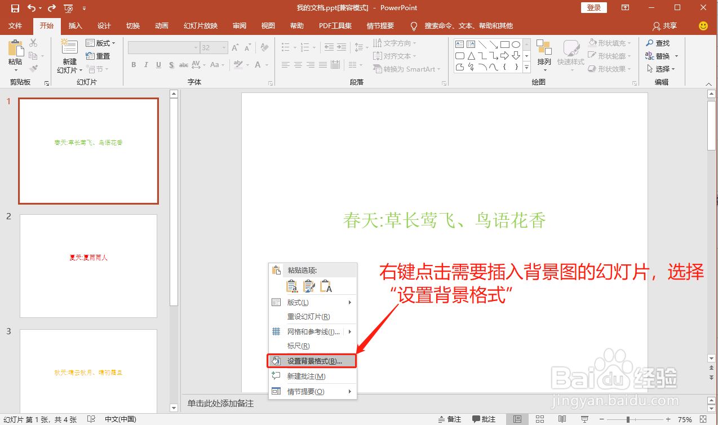Toggle Notes (备注) pane in status bar

pos(450,419)
